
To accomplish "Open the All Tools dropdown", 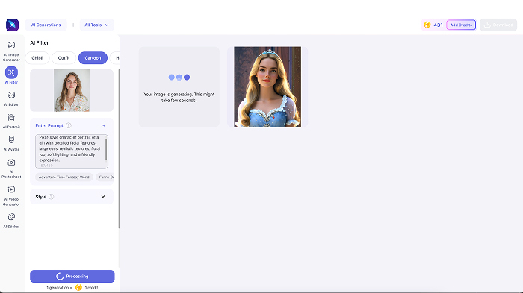I will 96,25.
